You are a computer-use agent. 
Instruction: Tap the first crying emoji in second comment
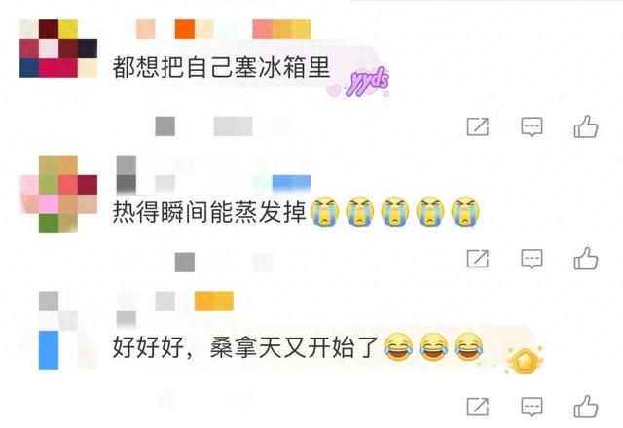coord(325,212)
